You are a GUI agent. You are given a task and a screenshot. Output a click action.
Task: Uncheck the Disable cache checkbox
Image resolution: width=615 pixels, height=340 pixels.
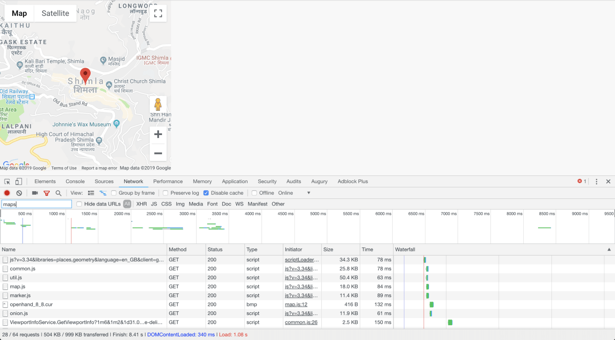point(206,193)
